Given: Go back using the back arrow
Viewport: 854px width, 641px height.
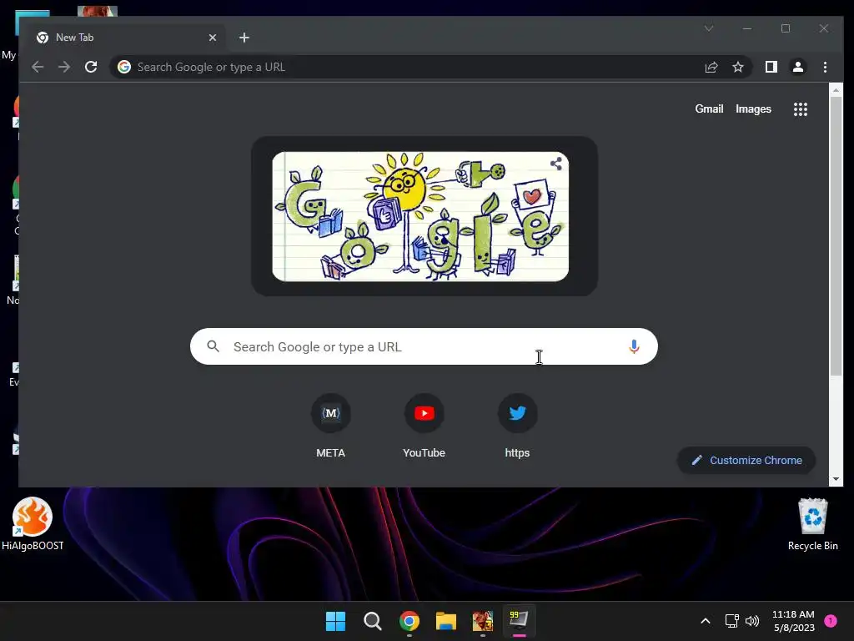Looking at the screenshot, I should [38, 67].
